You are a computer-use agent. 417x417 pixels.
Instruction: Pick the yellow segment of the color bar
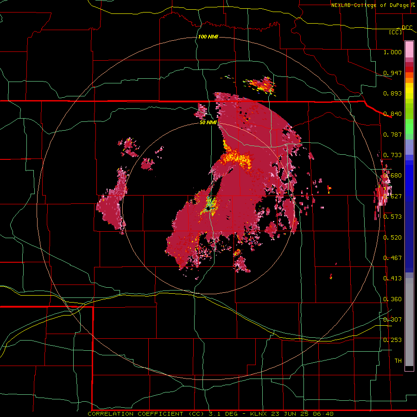pos(409,92)
